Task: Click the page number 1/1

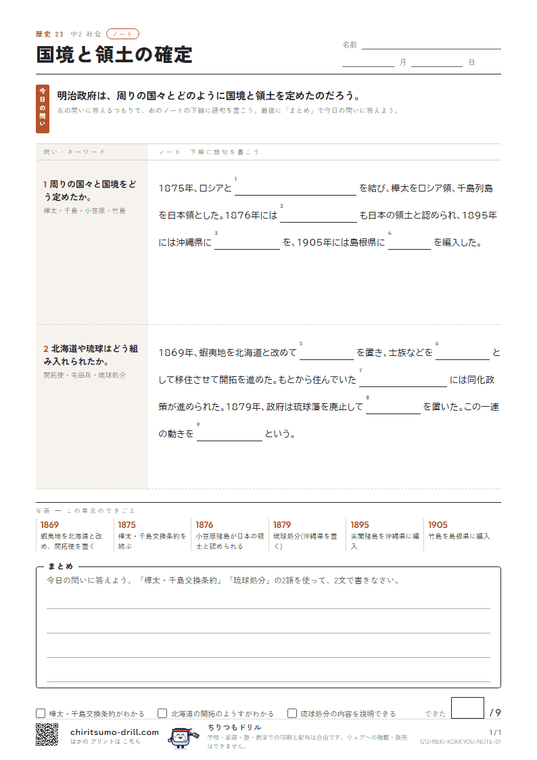Action: pos(495,732)
